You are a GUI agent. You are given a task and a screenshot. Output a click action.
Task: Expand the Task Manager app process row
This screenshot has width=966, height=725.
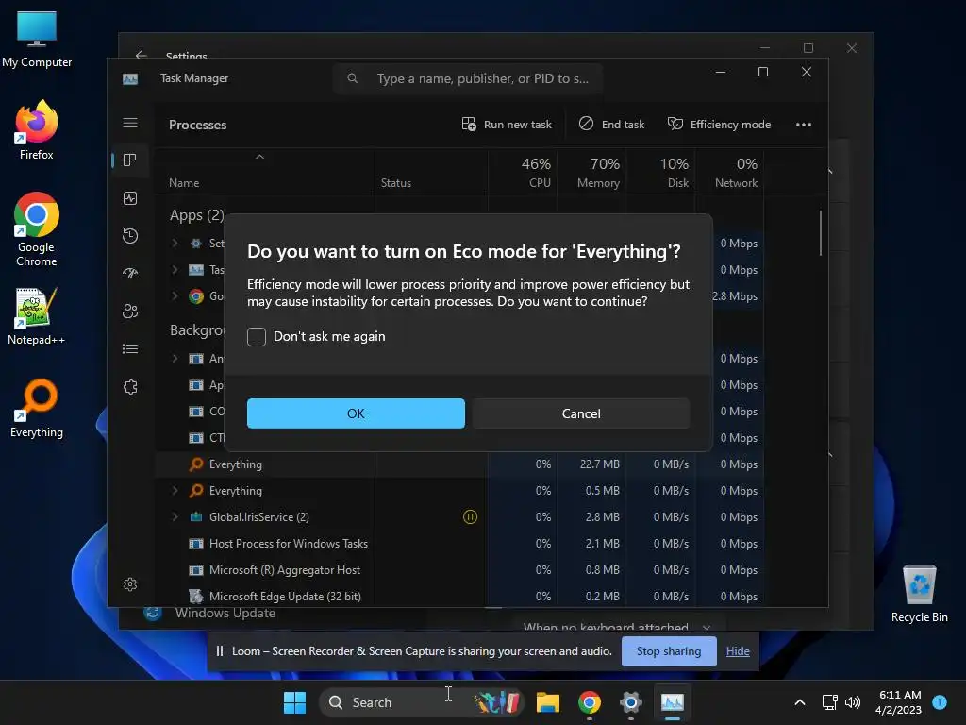(x=175, y=269)
